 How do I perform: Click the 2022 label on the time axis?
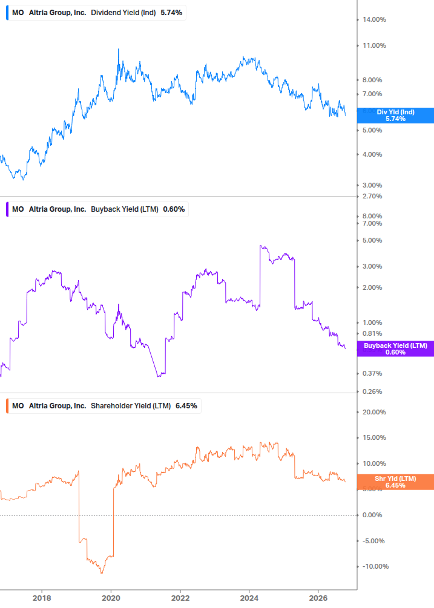pyautogui.click(x=180, y=598)
